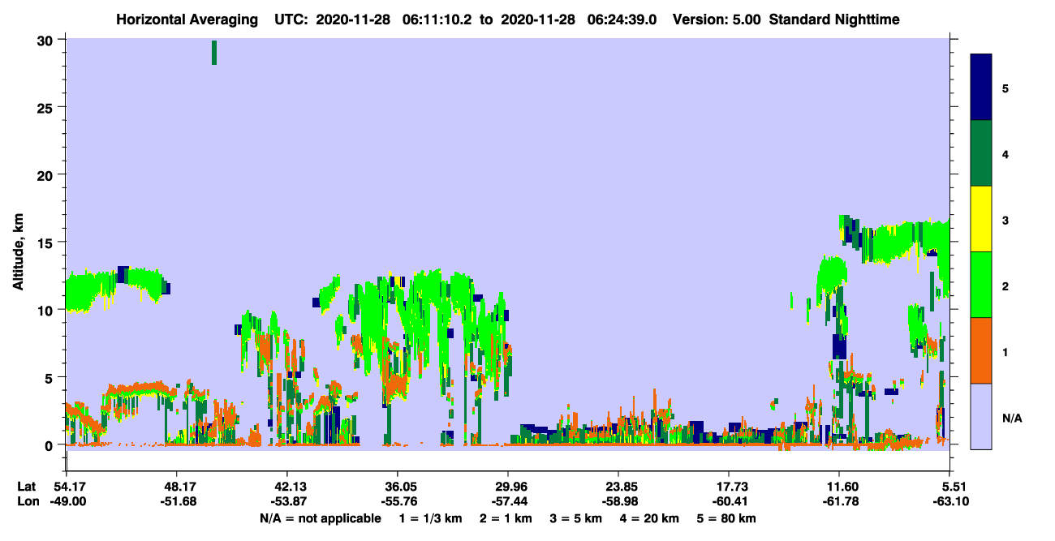This screenshot has height=541, width=1055.
Task: Click the y-axis tick label 20
Action: (47, 174)
